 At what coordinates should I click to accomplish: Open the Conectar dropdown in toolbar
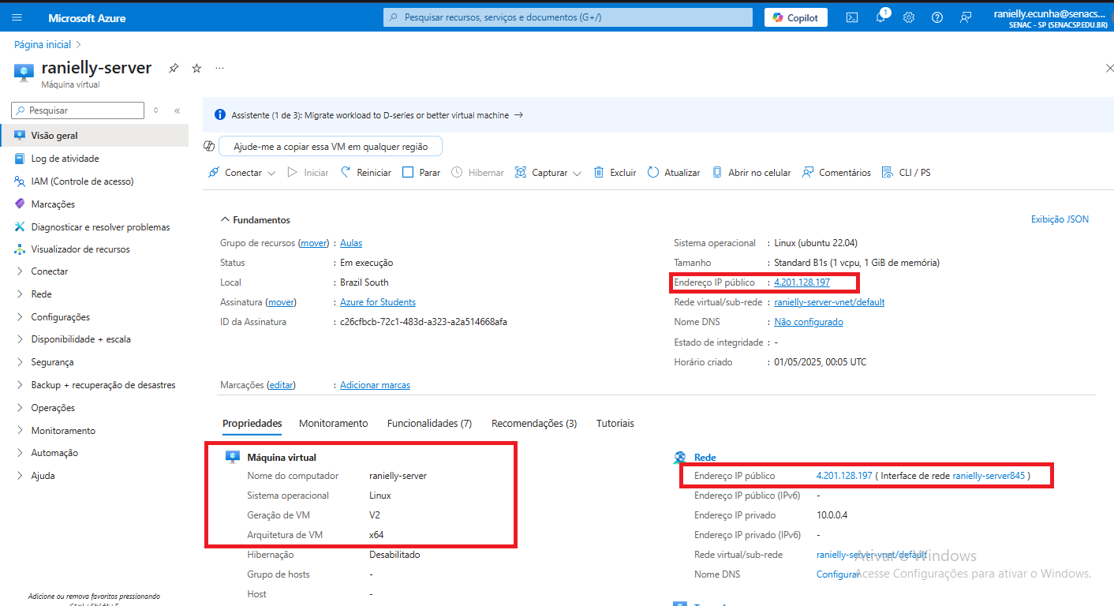pos(242,173)
